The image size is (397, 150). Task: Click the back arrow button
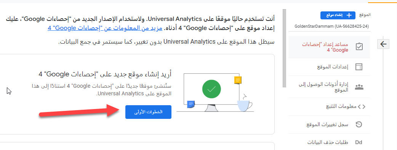click(x=383, y=44)
